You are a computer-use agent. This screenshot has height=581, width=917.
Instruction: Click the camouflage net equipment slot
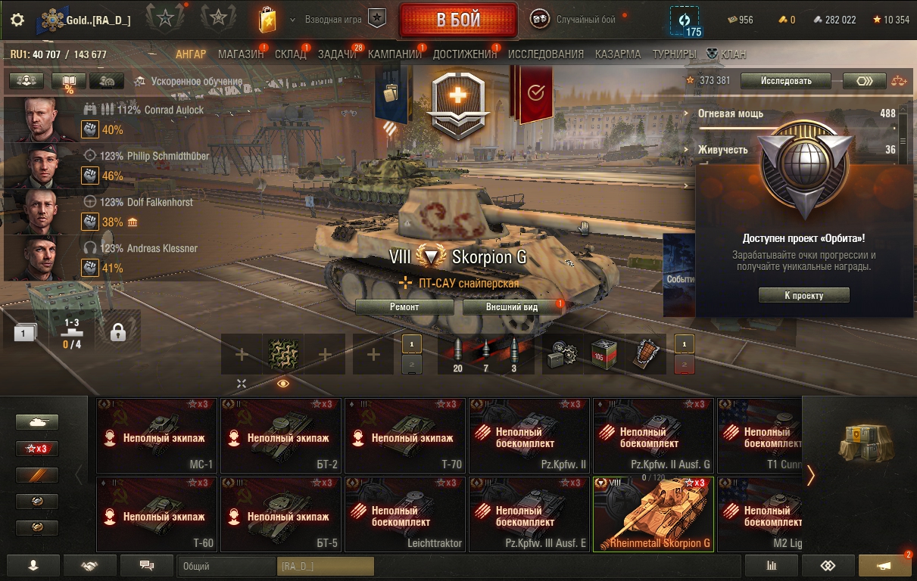point(282,353)
